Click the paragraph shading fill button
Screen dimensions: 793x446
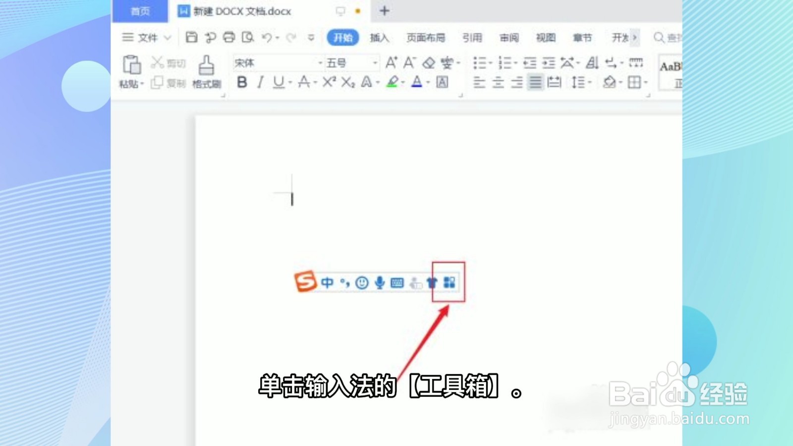[x=610, y=82]
